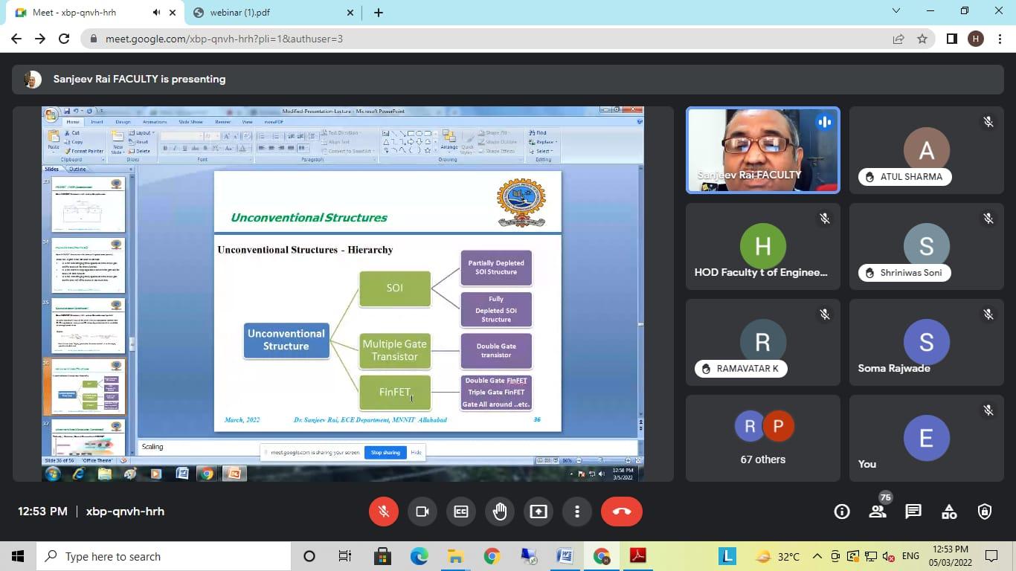The image size is (1016, 571).
Task: Open Host controls lock icon
Action: click(x=985, y=512)
